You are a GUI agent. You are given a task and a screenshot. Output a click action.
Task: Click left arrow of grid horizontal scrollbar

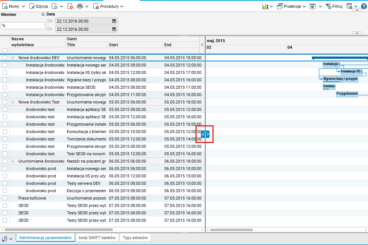tap(2, 230)
